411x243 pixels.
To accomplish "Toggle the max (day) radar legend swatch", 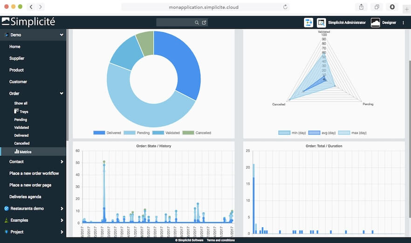I will coord(344,133).
